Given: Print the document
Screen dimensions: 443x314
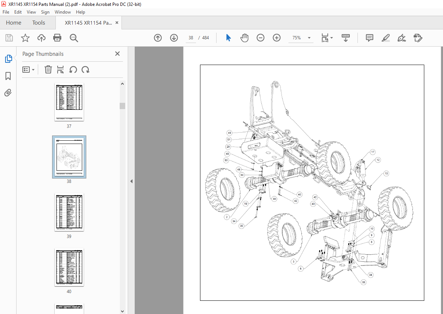Looking at the screenshot, I should (57, 38).
